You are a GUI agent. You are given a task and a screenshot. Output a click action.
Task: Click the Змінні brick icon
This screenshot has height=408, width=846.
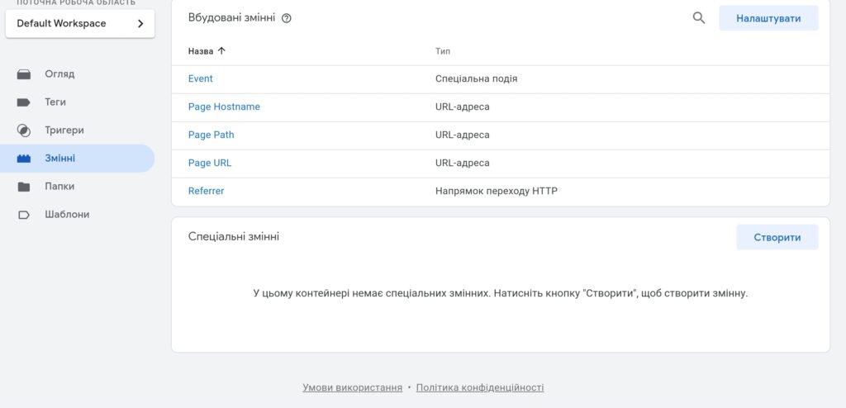pos(24,159)
